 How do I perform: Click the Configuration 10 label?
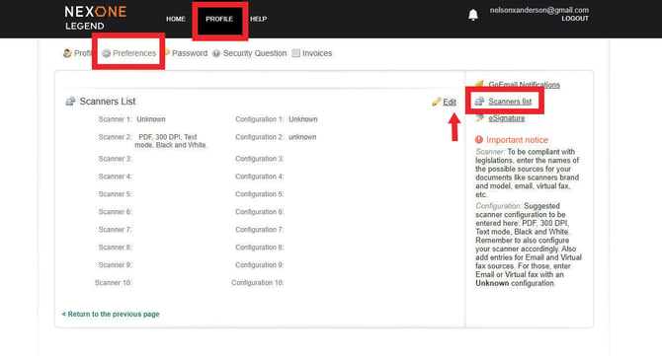[258, 283]
